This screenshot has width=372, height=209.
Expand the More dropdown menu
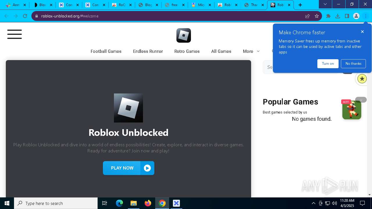point(251,51)
